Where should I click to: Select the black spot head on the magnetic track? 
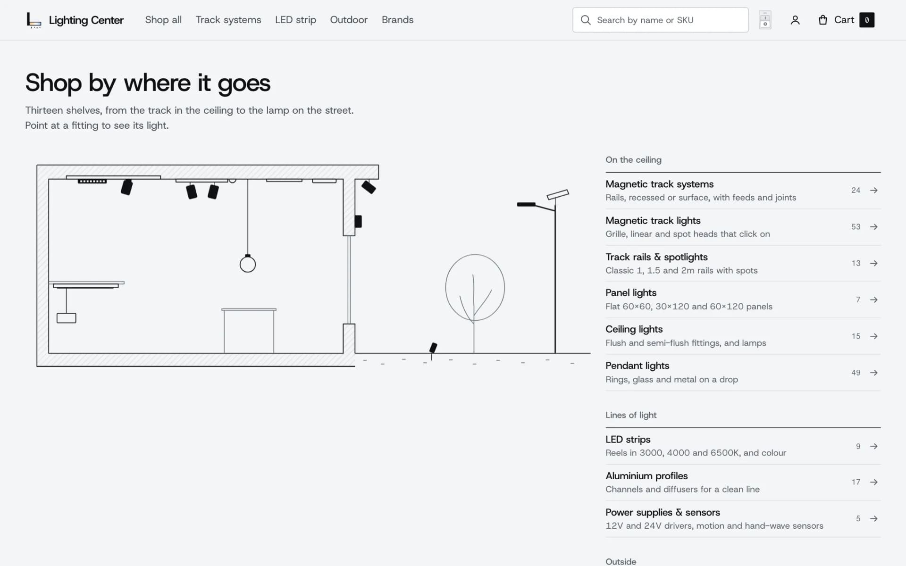126,187
